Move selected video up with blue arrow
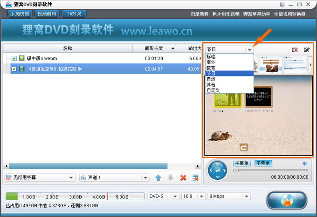This screenshot has width=317, height=217. [x=158, y=177]
